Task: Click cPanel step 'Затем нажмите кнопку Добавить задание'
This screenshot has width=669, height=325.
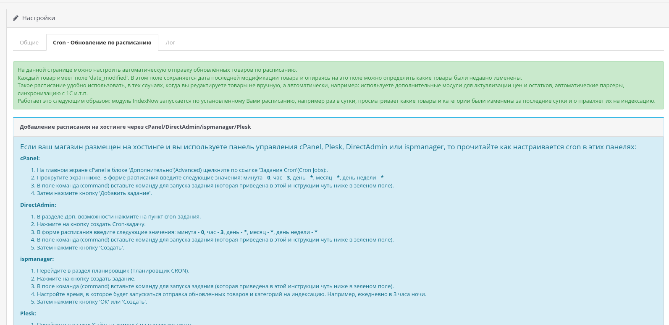Action: click(94, 193)
